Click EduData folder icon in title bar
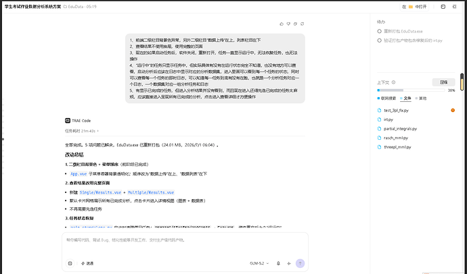The height and width of the screenshot is (274, 467). (x=65, y=7)
